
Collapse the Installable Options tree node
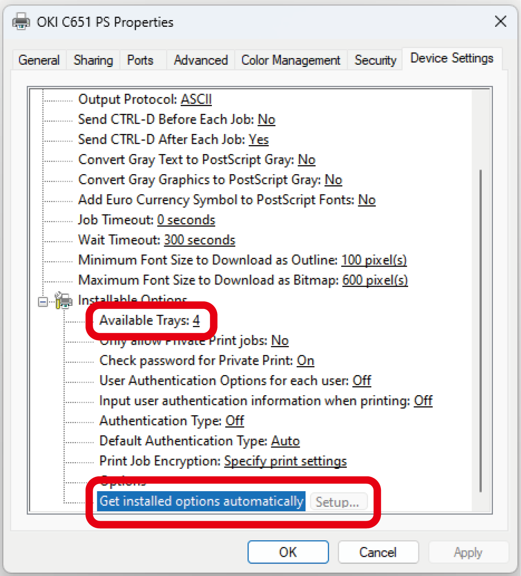43,302
